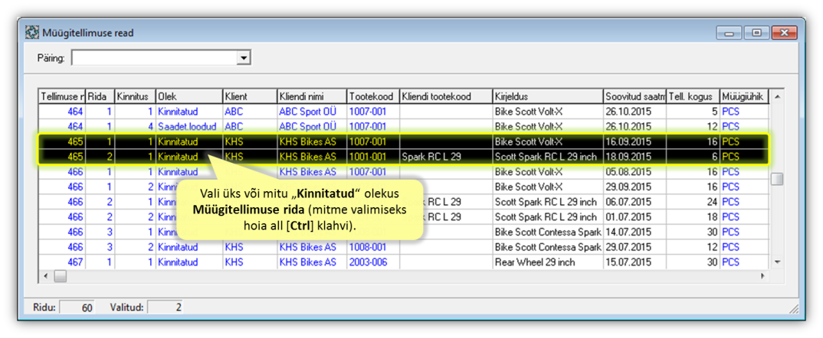Select date 06.07.2015 cell

tap(634, 202)
